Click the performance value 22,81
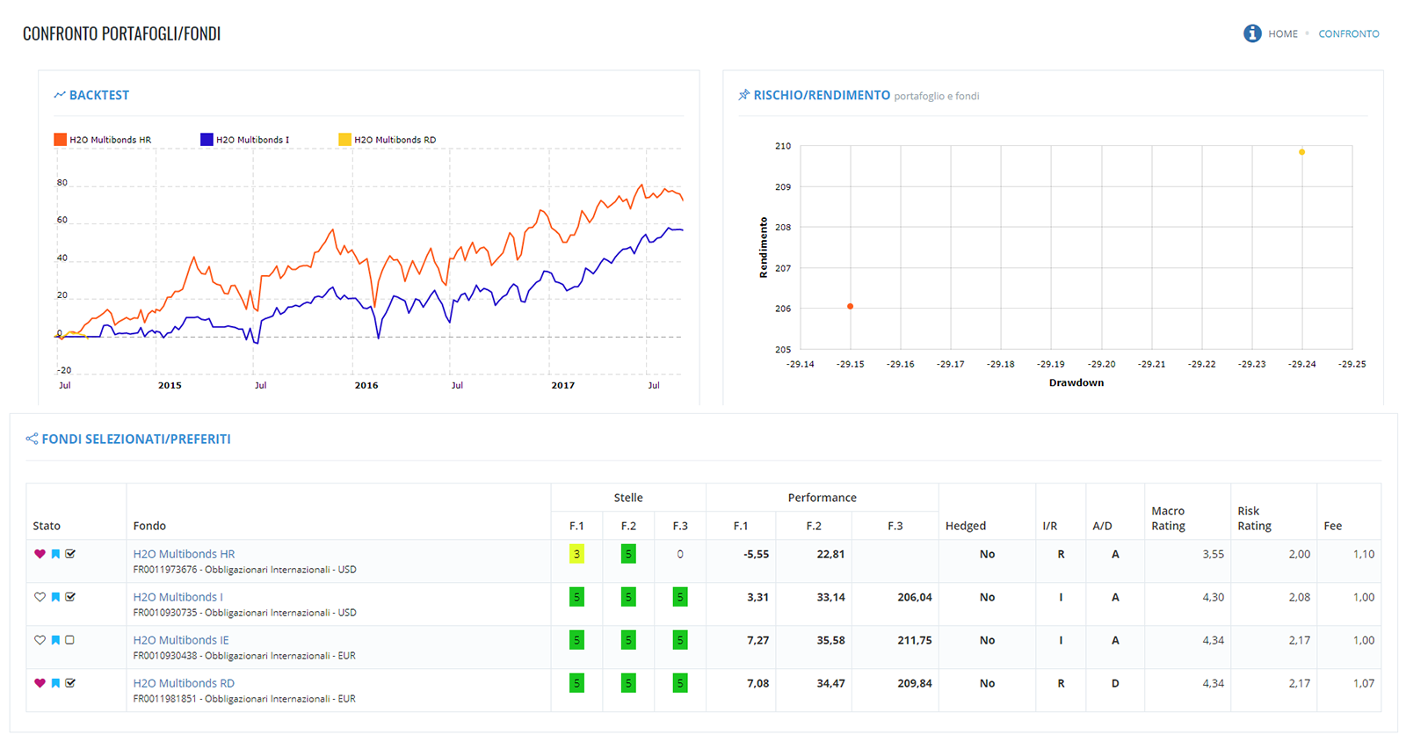 (830, 554)
